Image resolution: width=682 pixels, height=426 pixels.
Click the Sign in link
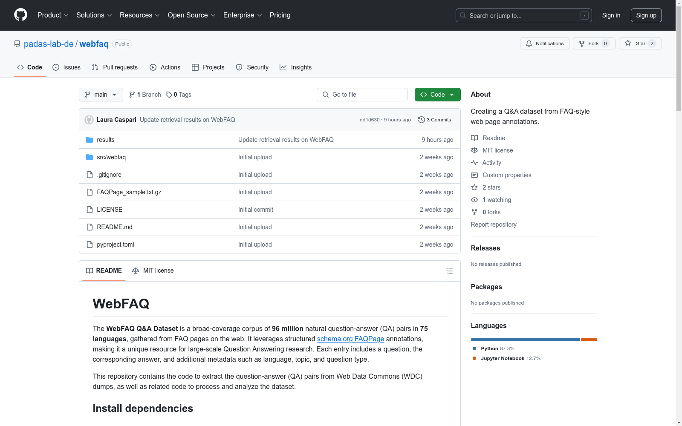[x=611, y=15]
